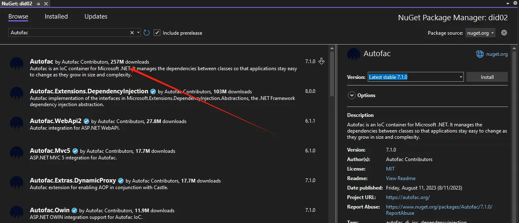
Task: Select the Autofac.Extras.DynamicProxy package title
Action: click(73, 180)
